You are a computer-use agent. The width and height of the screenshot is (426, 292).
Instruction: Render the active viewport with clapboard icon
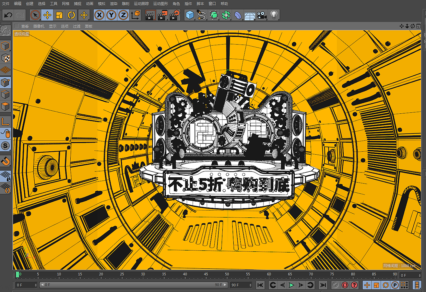[150, 15]
